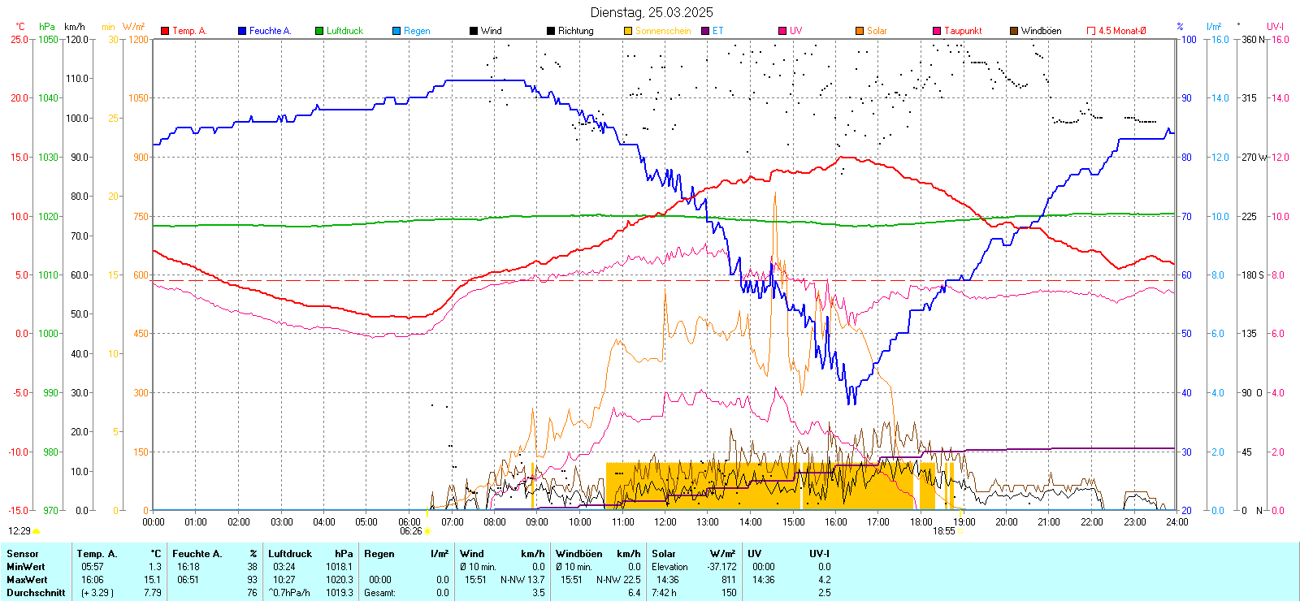Click the pink Taupunkt legend square
1300x601 pixels.
[x=937, y=31]
